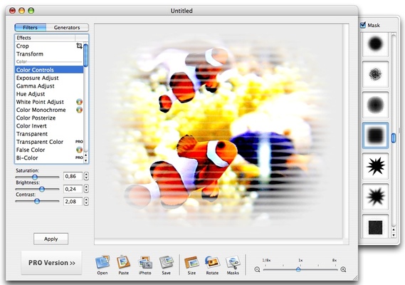
Task: Select the Transparent Color effect
Action: click(x=49, y=142)
